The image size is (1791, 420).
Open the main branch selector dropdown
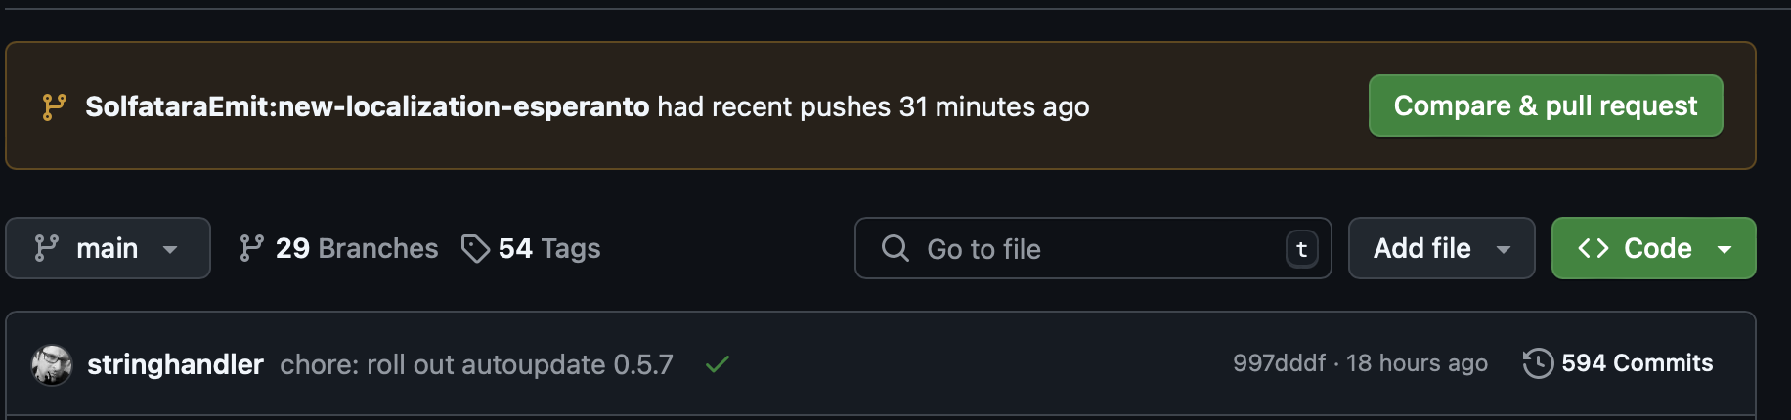click(x=108, y=248)
